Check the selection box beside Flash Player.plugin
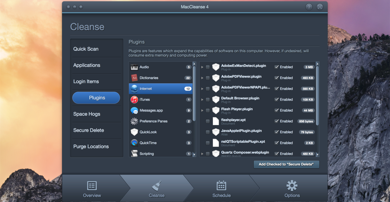 pos(208,110)
